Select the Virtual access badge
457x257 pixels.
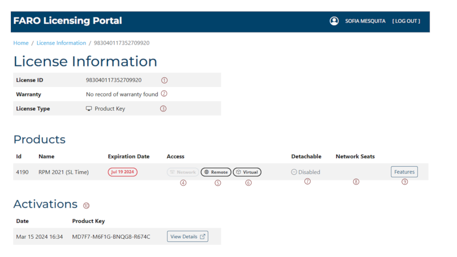point(247,172)
